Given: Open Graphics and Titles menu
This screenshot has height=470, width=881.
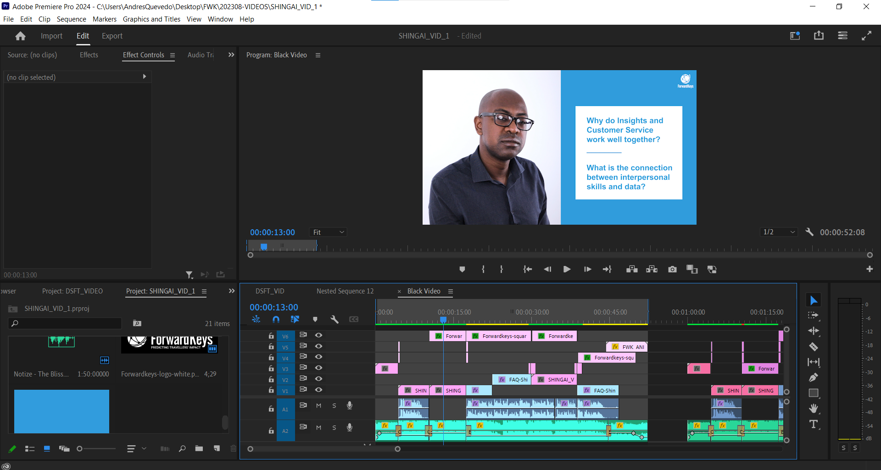Looking at the screenshot, I should coord(151,19).
